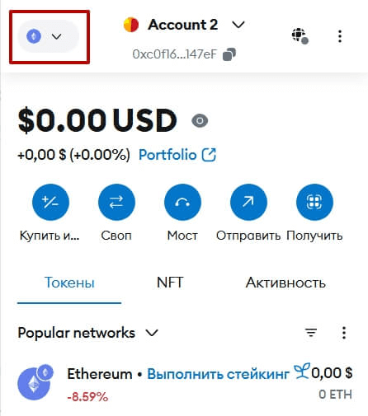The width and height of the screenshot is (368, 416).
Task: Open the connected sites globe icon
Action: [300, 36]
